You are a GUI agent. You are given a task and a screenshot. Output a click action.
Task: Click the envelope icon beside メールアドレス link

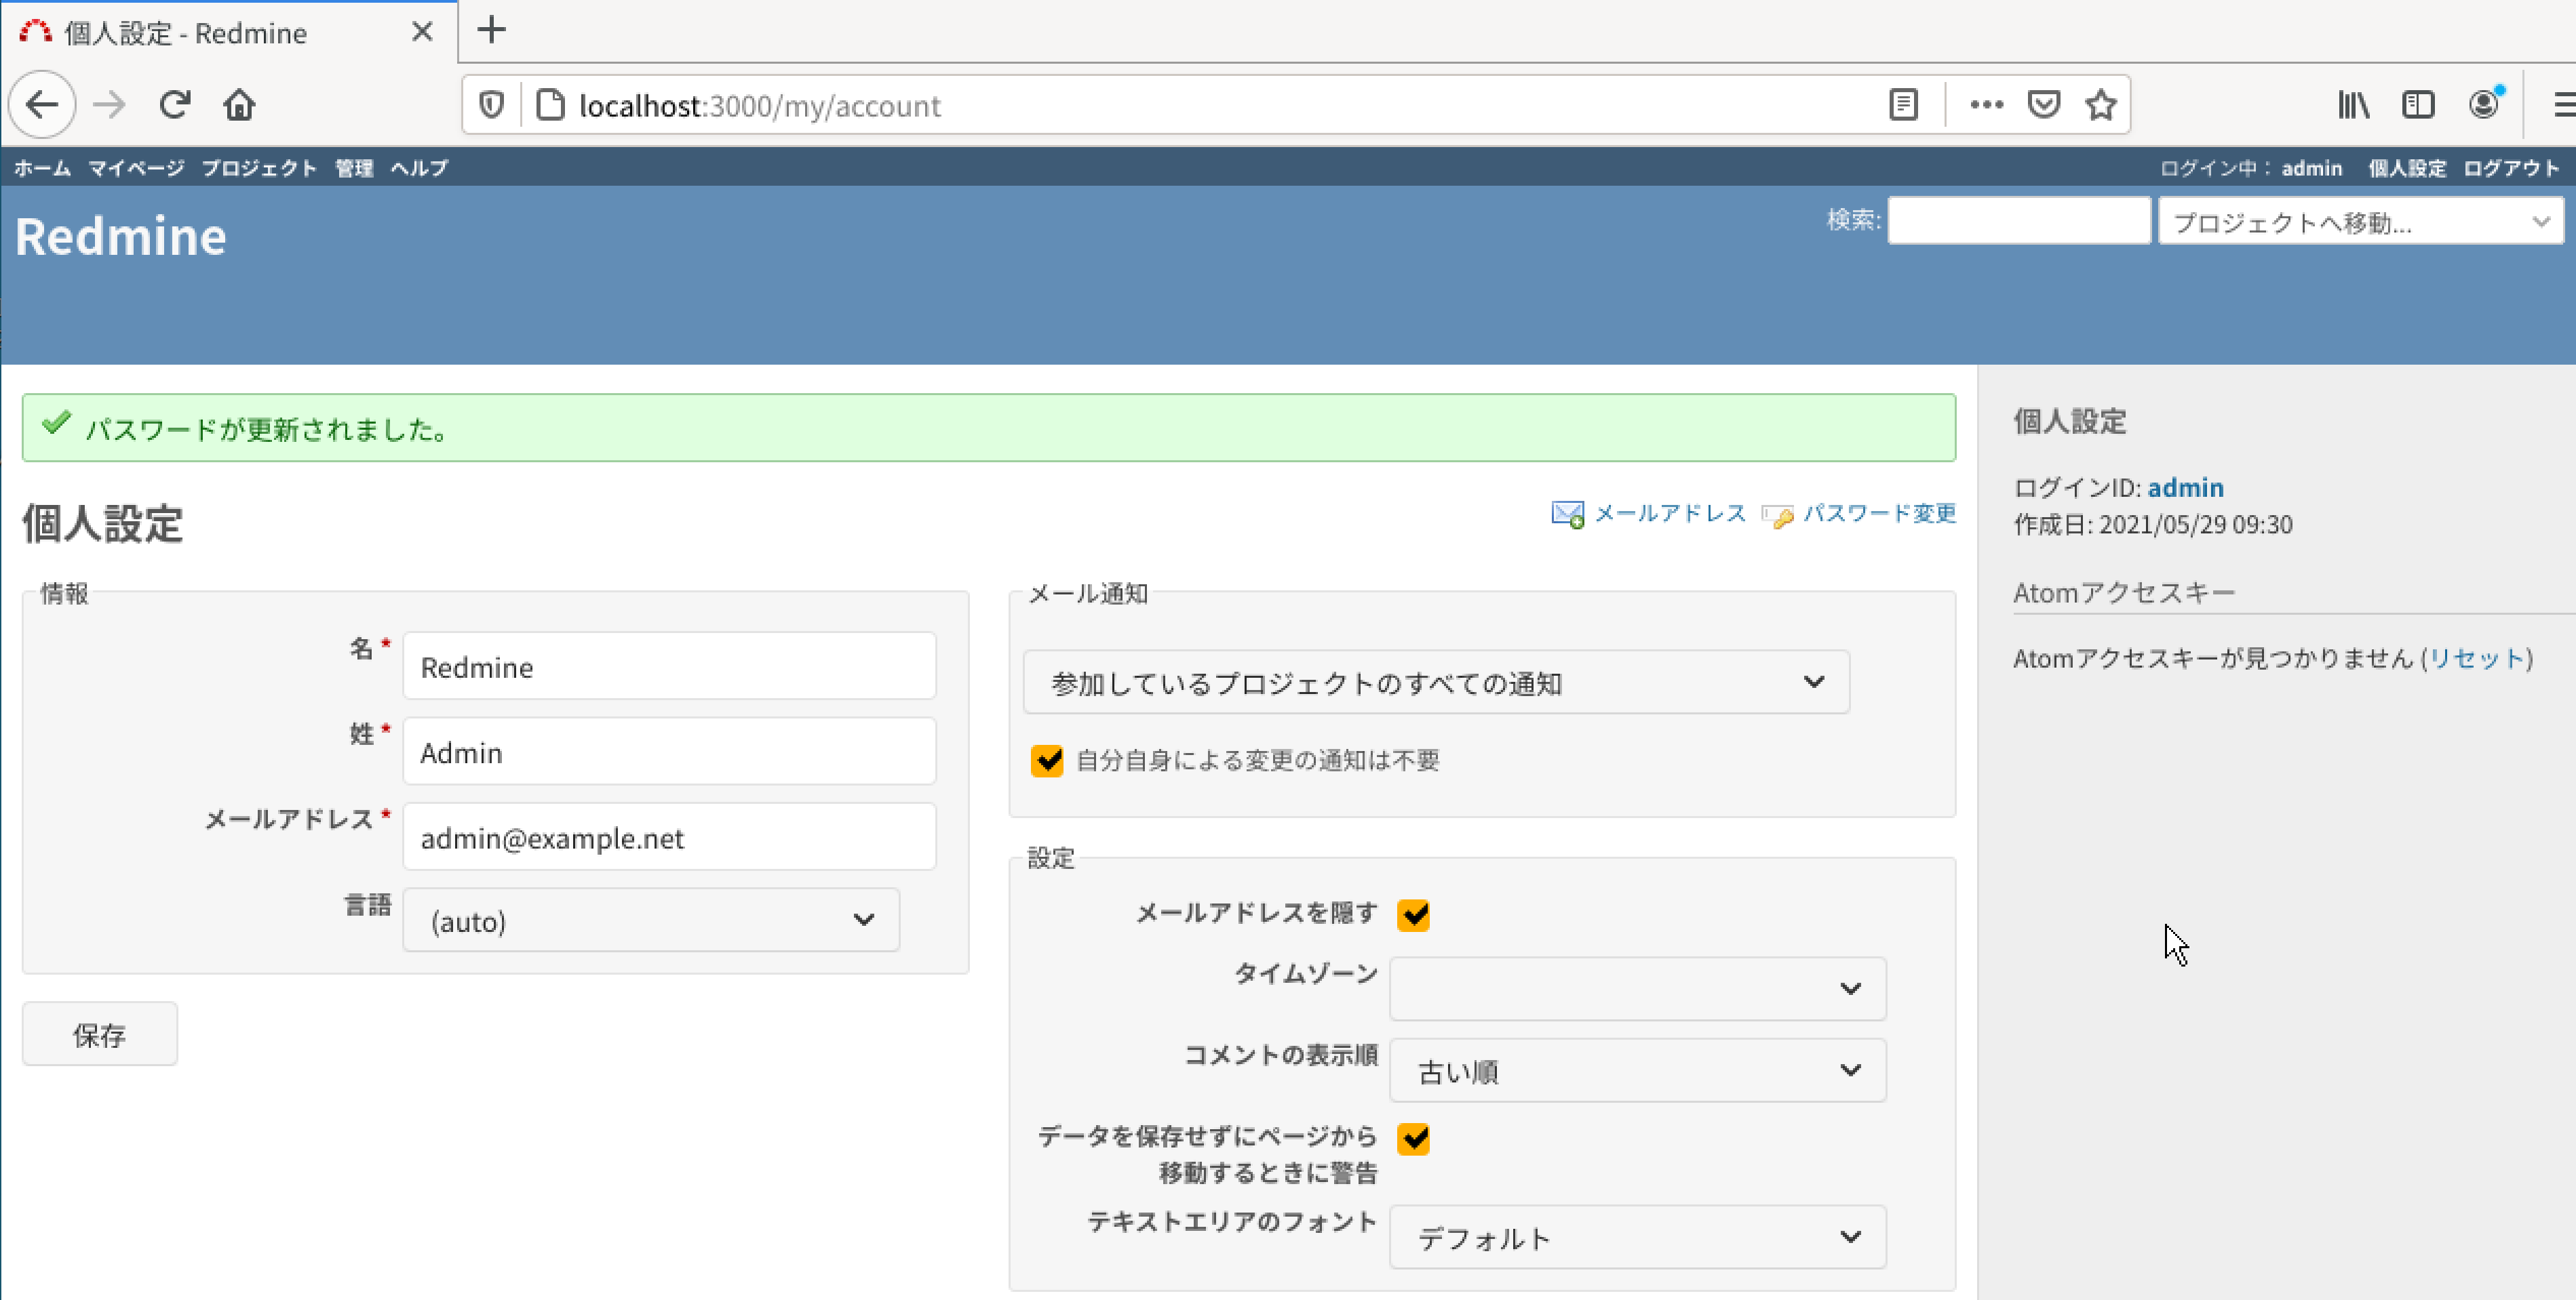[1567, 514]
